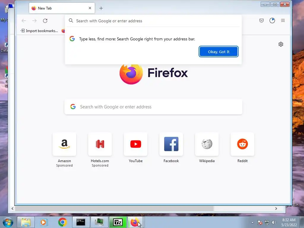The image size is (304, 228).
Task: Switch to Command Prompt taskbar window
Action: pyautogui.click(x=81, y=222)
